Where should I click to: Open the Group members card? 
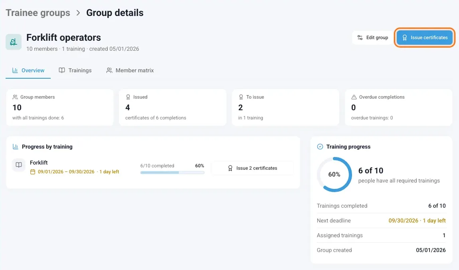tap(60, 107)
